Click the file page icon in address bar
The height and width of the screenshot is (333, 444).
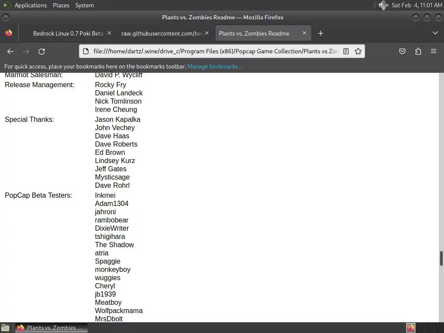pos(86,51)
